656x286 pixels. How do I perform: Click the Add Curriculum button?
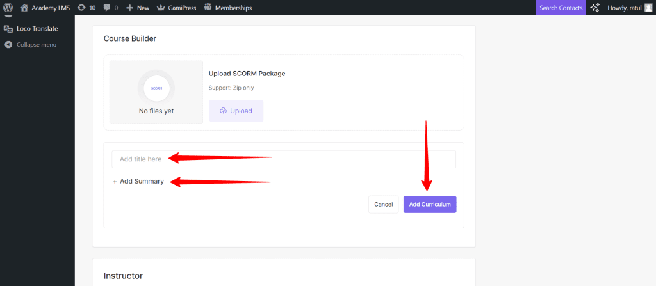coord(429,204)
